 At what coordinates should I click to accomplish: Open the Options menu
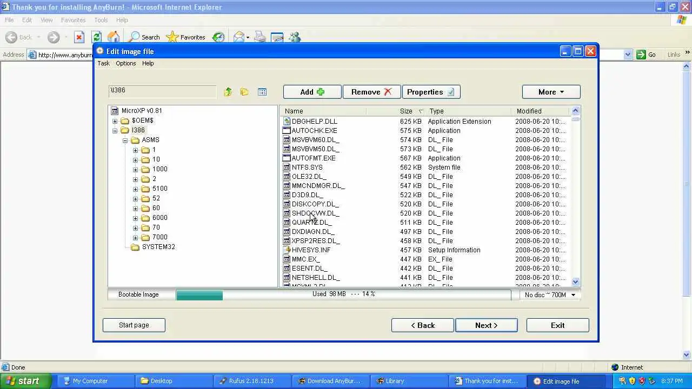pos(126,63)
